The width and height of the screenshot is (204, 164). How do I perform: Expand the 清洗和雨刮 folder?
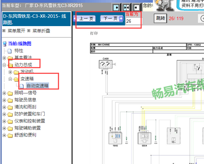[x=4, y=107]
